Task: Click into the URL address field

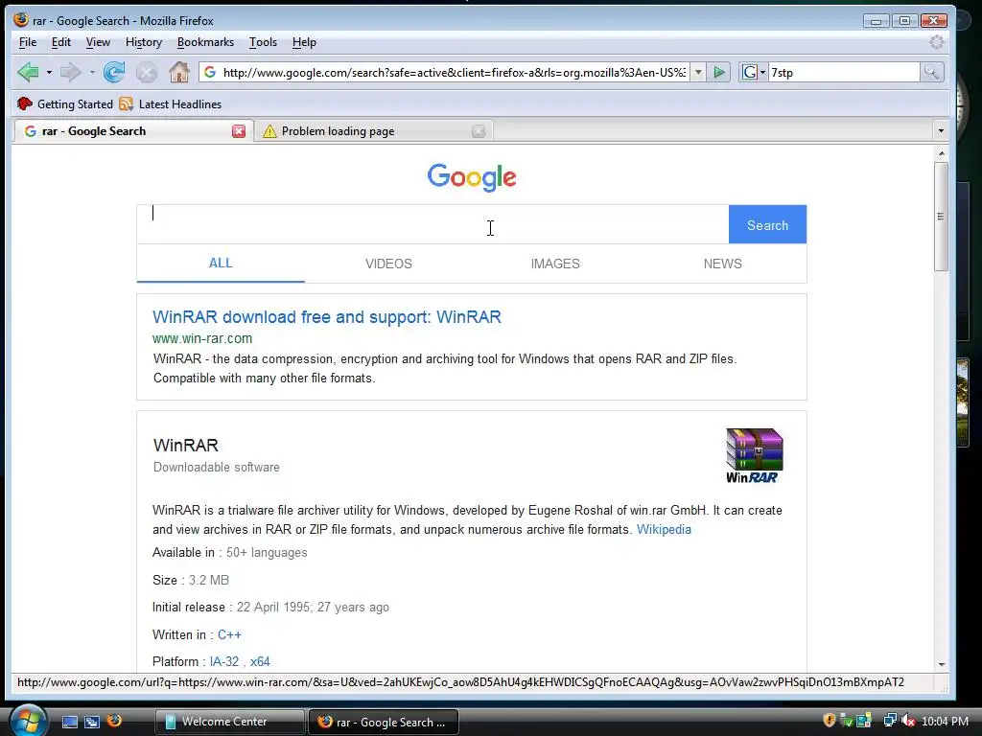Action: (x=454, y=73)
